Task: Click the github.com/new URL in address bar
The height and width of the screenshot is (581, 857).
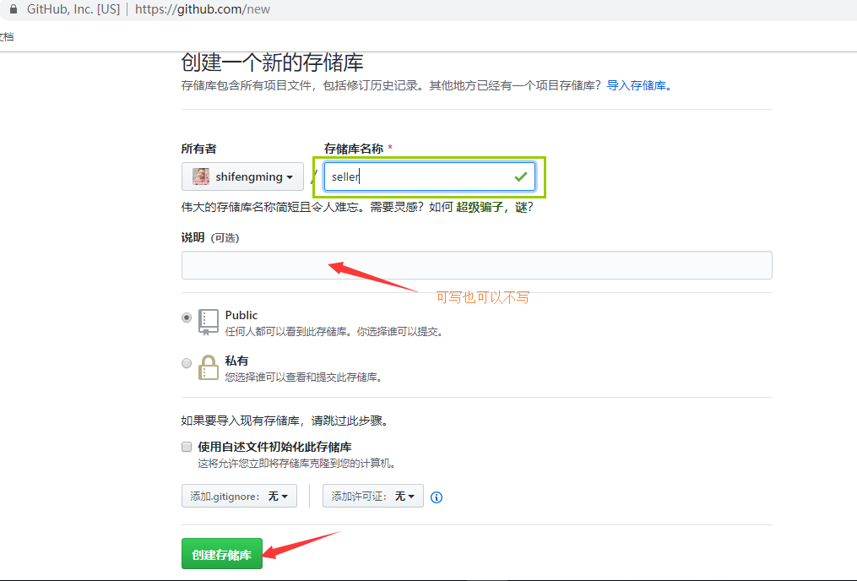Action: [x=203, y=9]
